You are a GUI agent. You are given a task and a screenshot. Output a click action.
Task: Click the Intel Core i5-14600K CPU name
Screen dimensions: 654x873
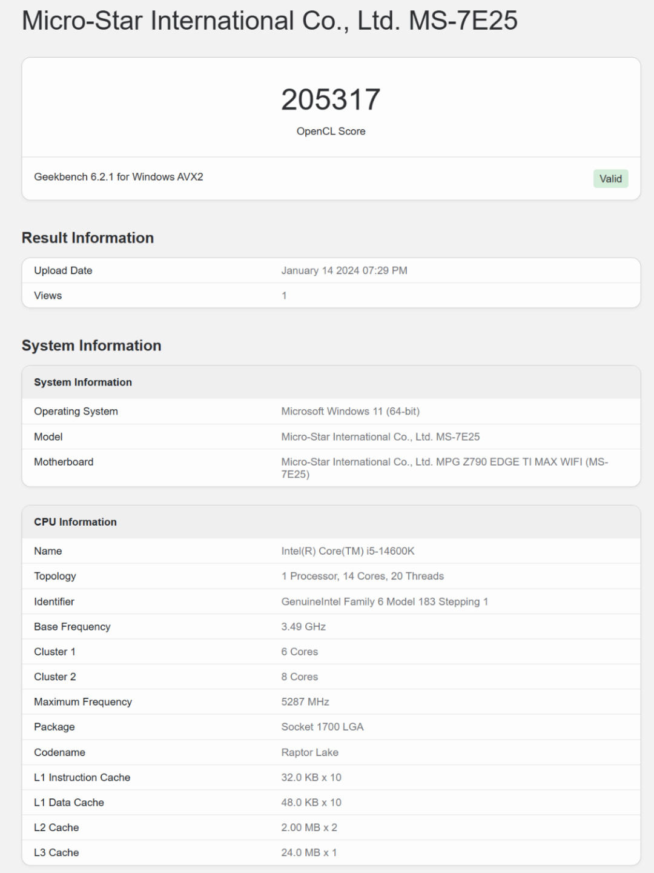click(348, 551)
